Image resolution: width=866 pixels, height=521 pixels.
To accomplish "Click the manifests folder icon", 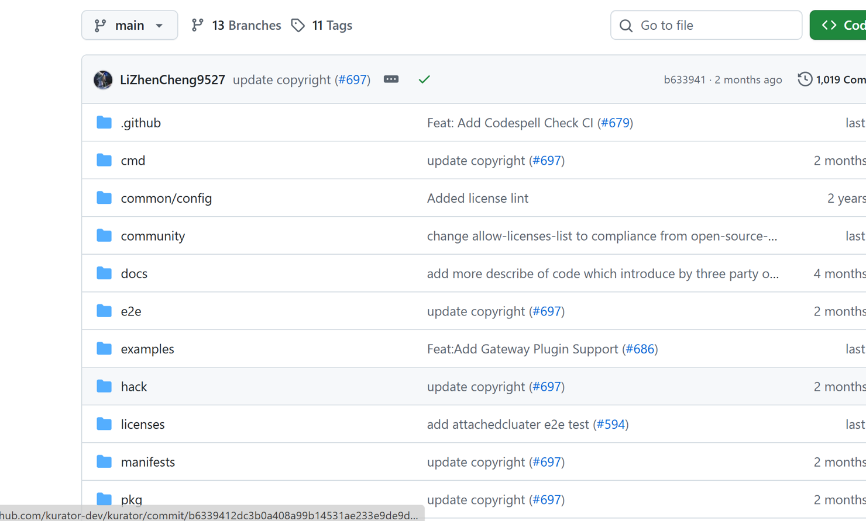I will click(x=104, y=461).
